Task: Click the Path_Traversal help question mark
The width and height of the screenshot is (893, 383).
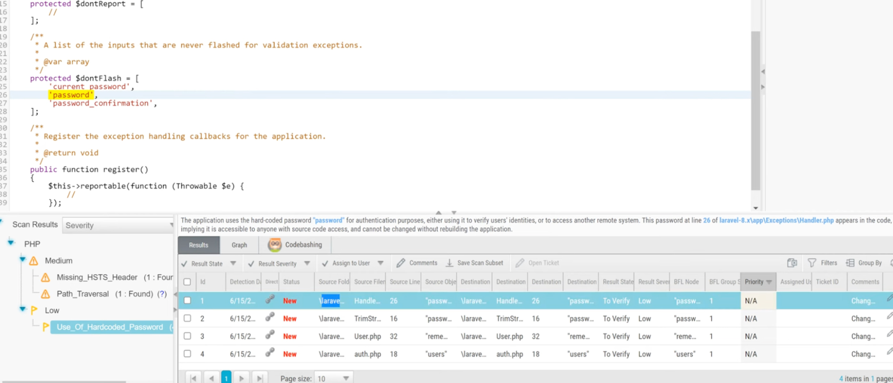Action: pos(162,294)
